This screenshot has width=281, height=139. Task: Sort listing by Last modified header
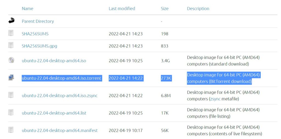(x=122, y=9)
